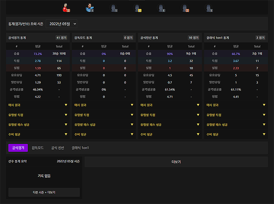Click the 다른 시즌 + 더보기 button
Viewport: 274px width, 204px height.
click(44, 192)
